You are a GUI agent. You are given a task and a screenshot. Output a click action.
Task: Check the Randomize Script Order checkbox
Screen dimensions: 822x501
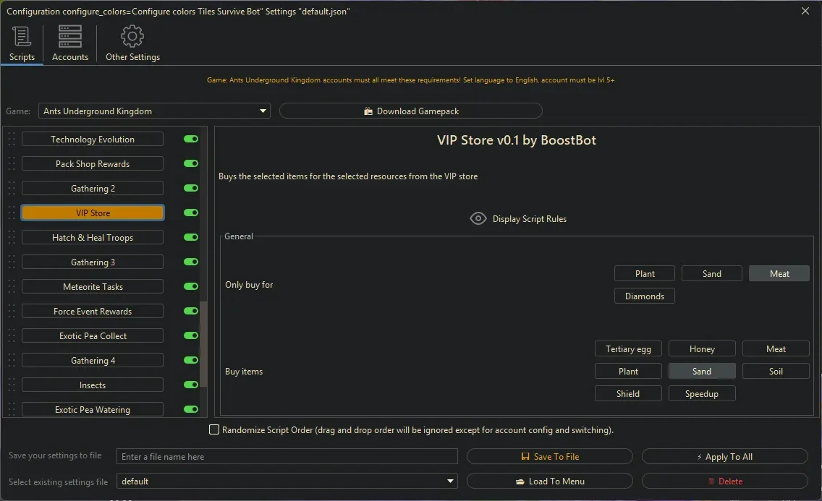(x=214, y=430)
